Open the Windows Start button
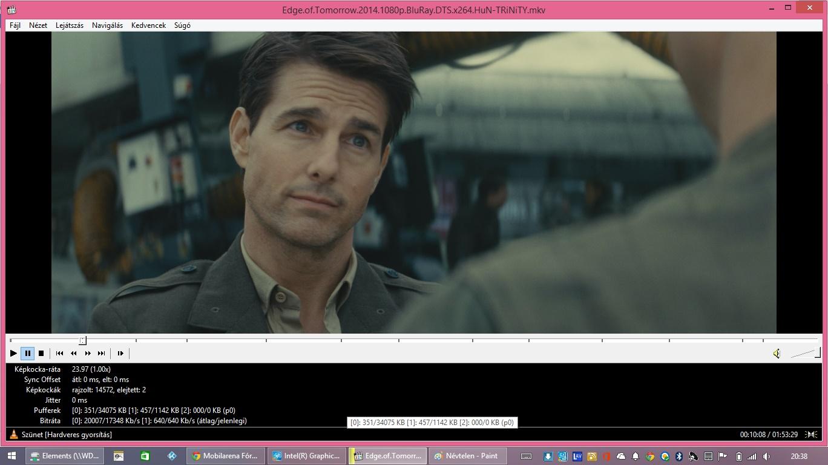This screenshot has width=828, height=465. point(12,456)
